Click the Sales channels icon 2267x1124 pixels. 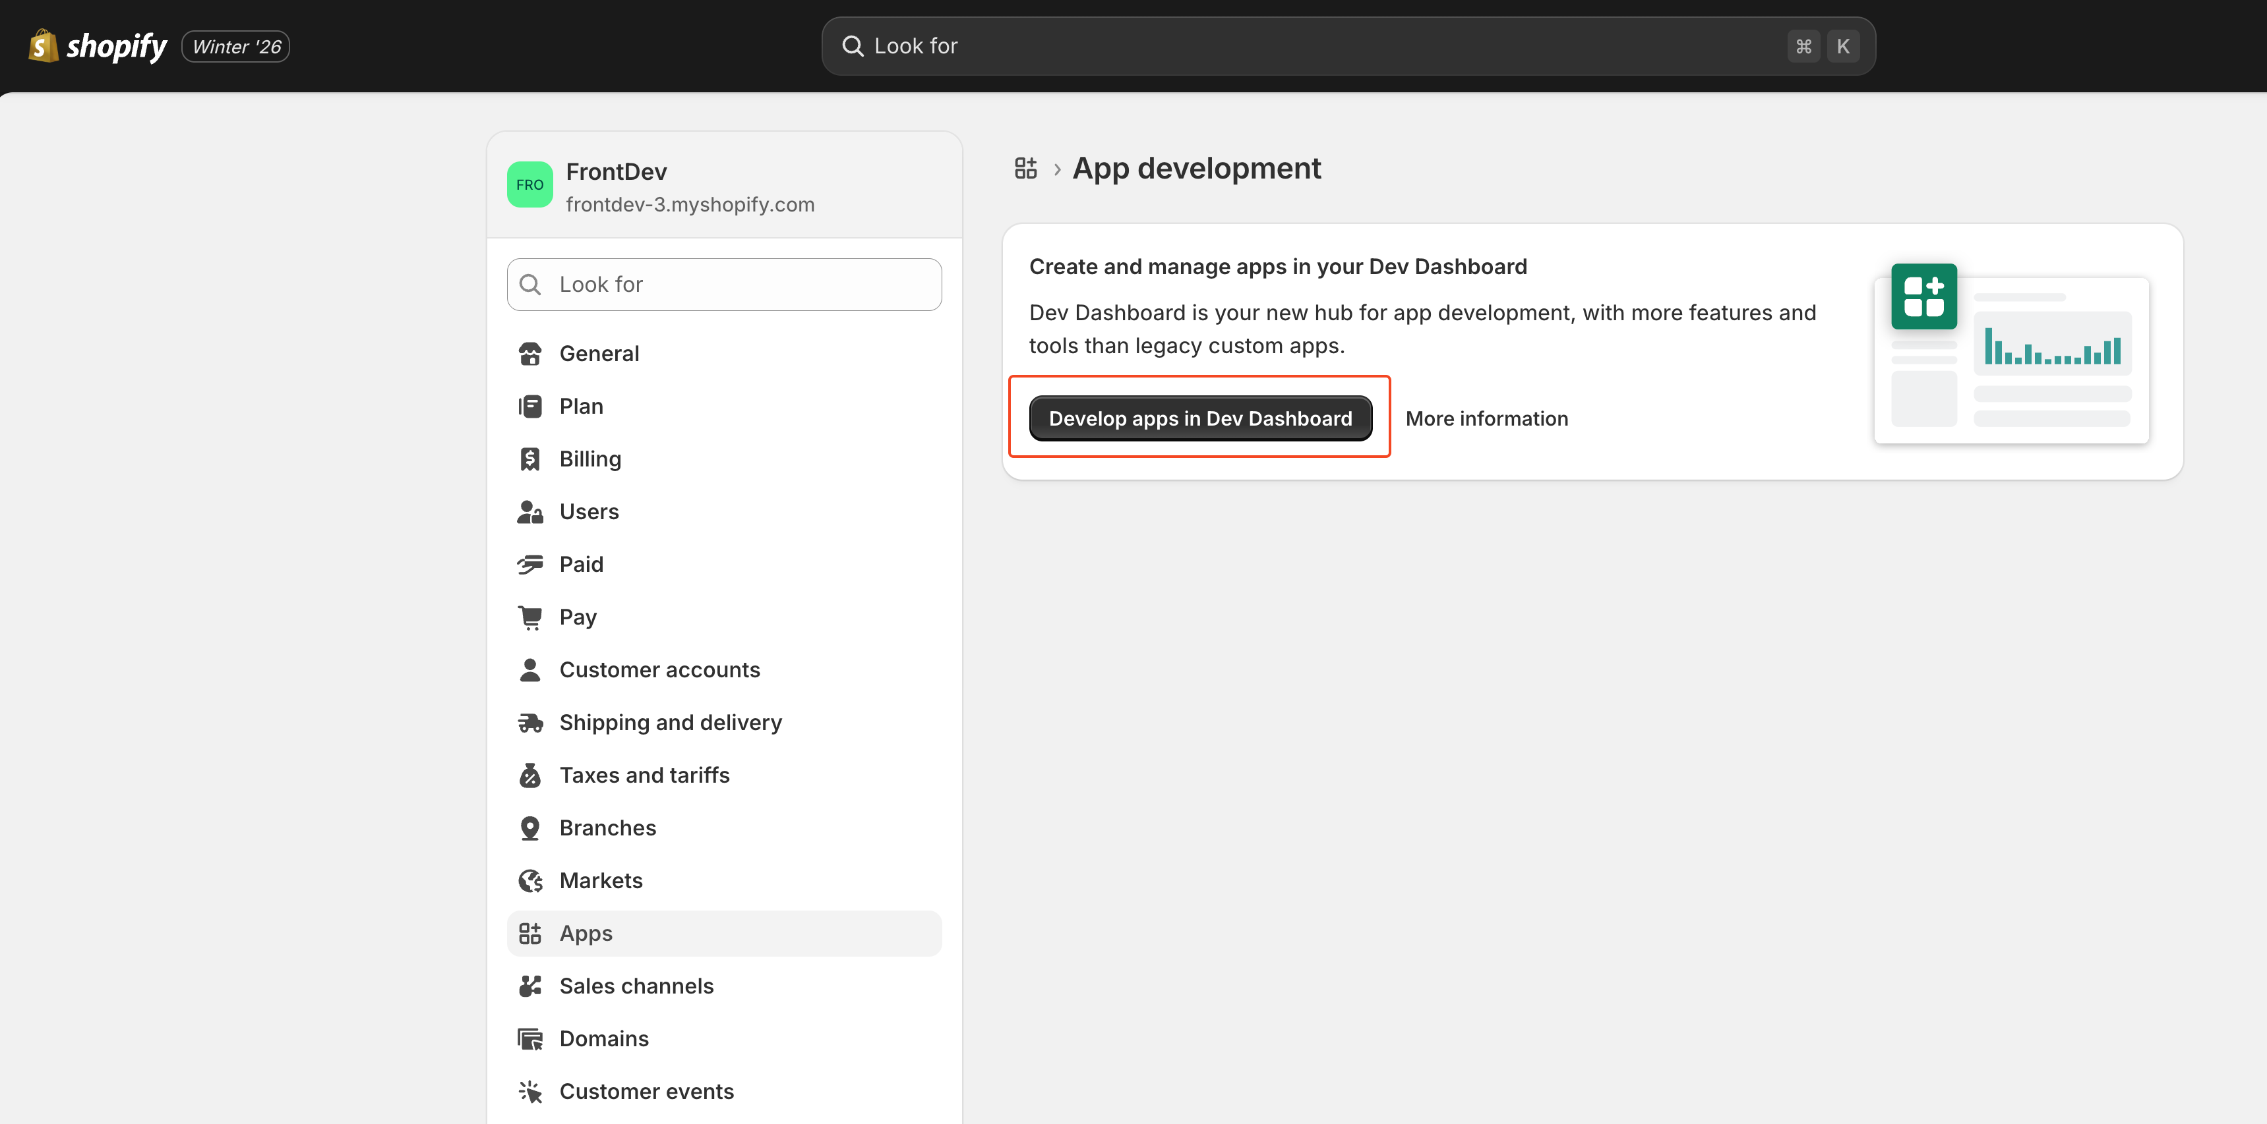pos(529,986)
